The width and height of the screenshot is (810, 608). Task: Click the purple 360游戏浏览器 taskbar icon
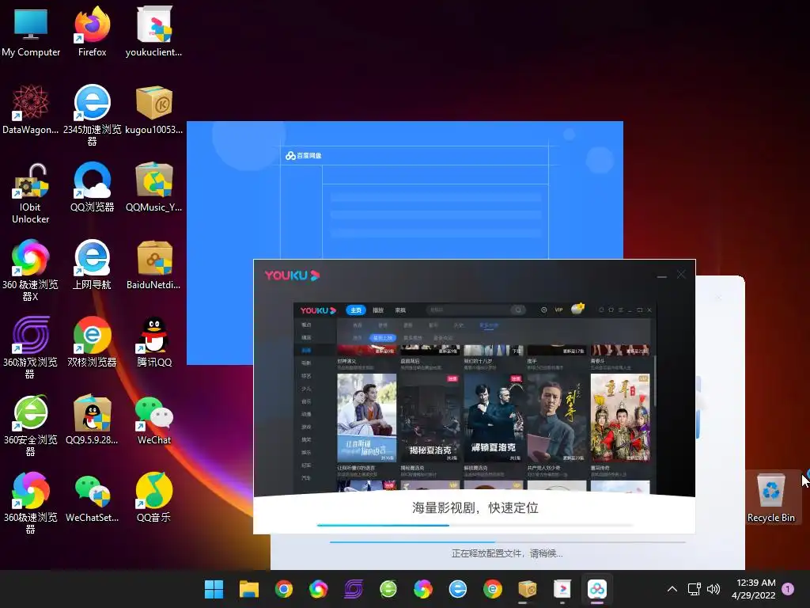[x=354, y=589]
